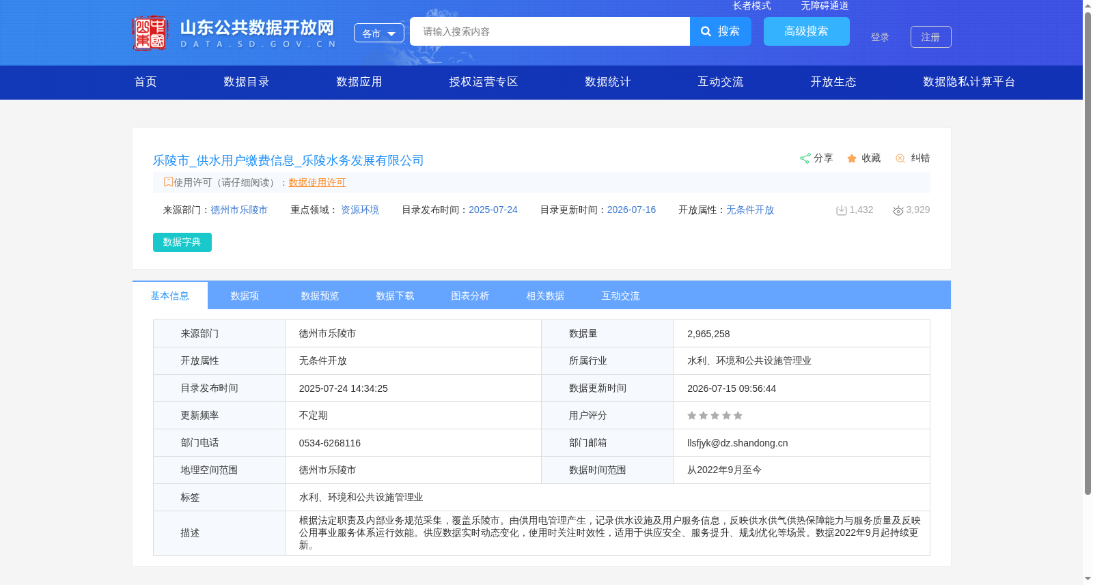Click the magnifier search button 搜索
1093x585 pixels.
click(721, 31)
